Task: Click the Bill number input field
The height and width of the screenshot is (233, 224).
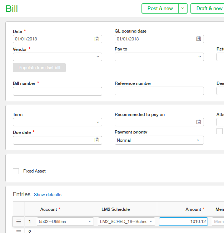Action: (x=58, y=91)
